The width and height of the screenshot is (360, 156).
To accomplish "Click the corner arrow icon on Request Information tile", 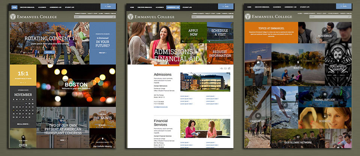I will [209, 62].
